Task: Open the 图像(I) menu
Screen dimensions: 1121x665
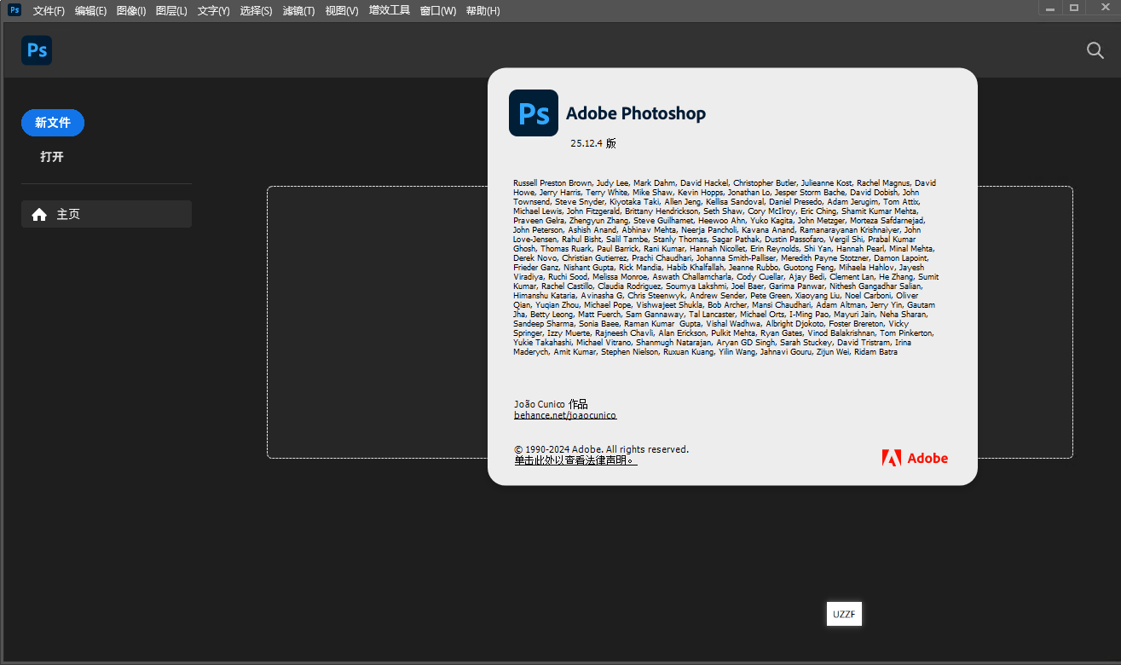Action: (130, 11)
